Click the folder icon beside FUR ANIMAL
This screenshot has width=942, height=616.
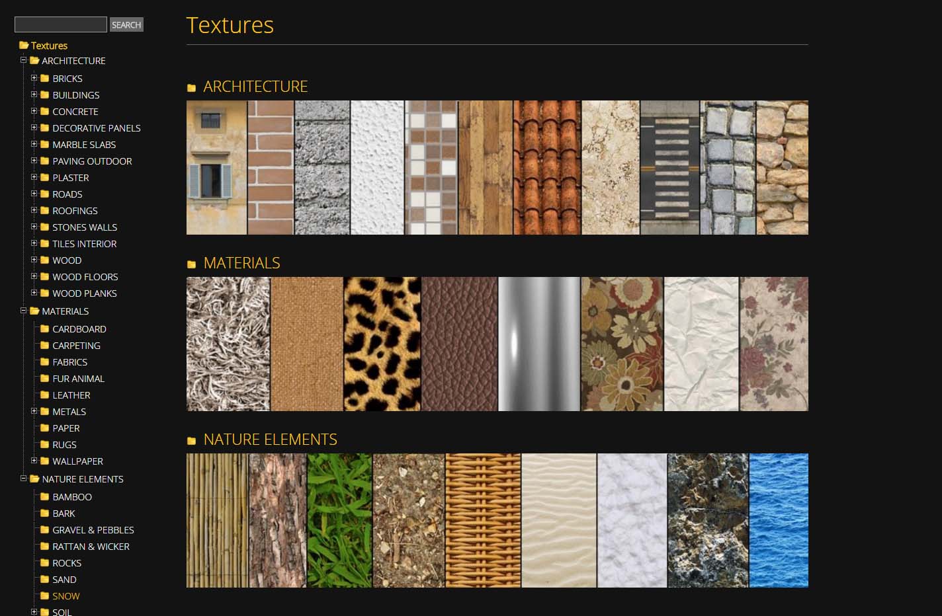45,378
